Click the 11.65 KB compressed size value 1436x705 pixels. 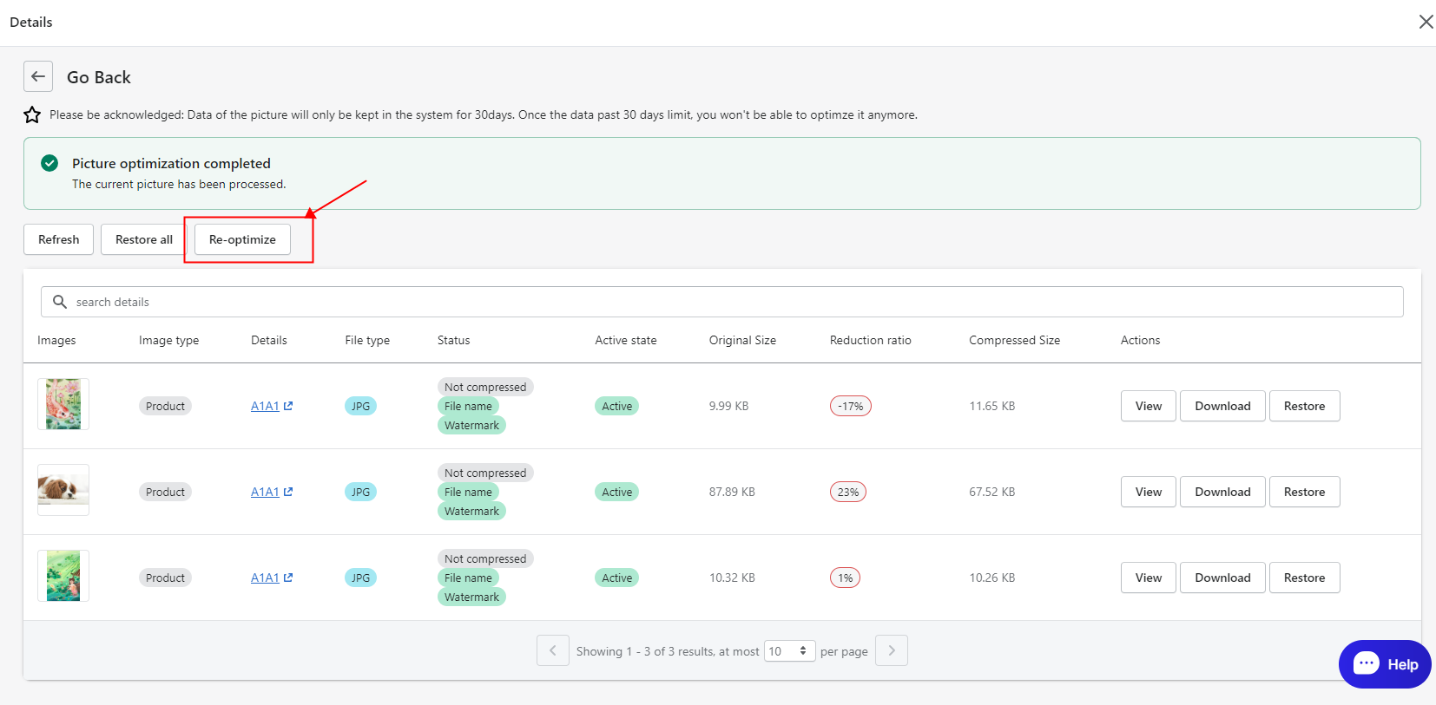click(991, 406)
